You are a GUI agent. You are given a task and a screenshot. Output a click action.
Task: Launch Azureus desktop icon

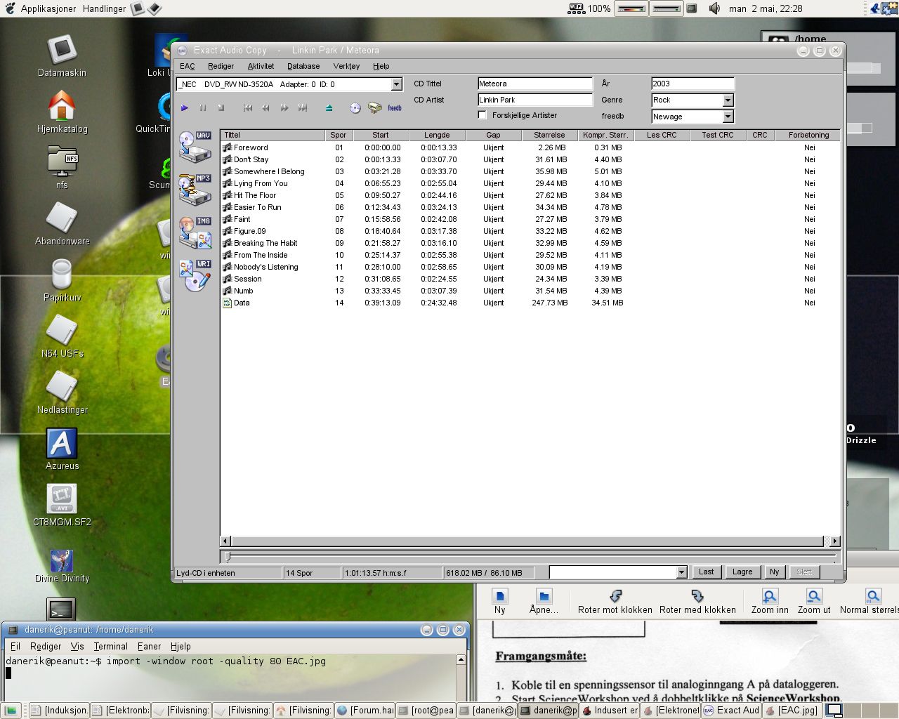tap(62, 449)
